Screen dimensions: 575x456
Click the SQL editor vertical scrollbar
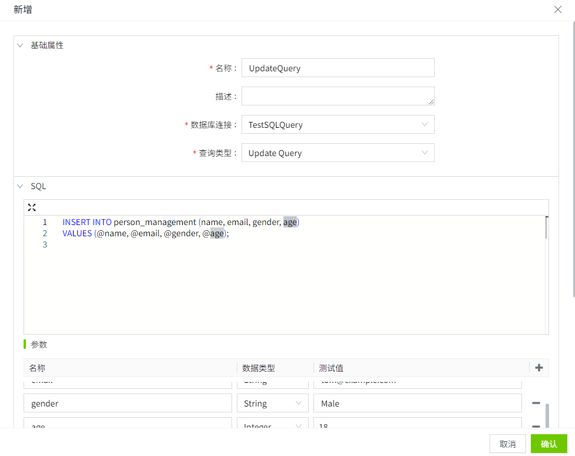[x=547, y=229]
